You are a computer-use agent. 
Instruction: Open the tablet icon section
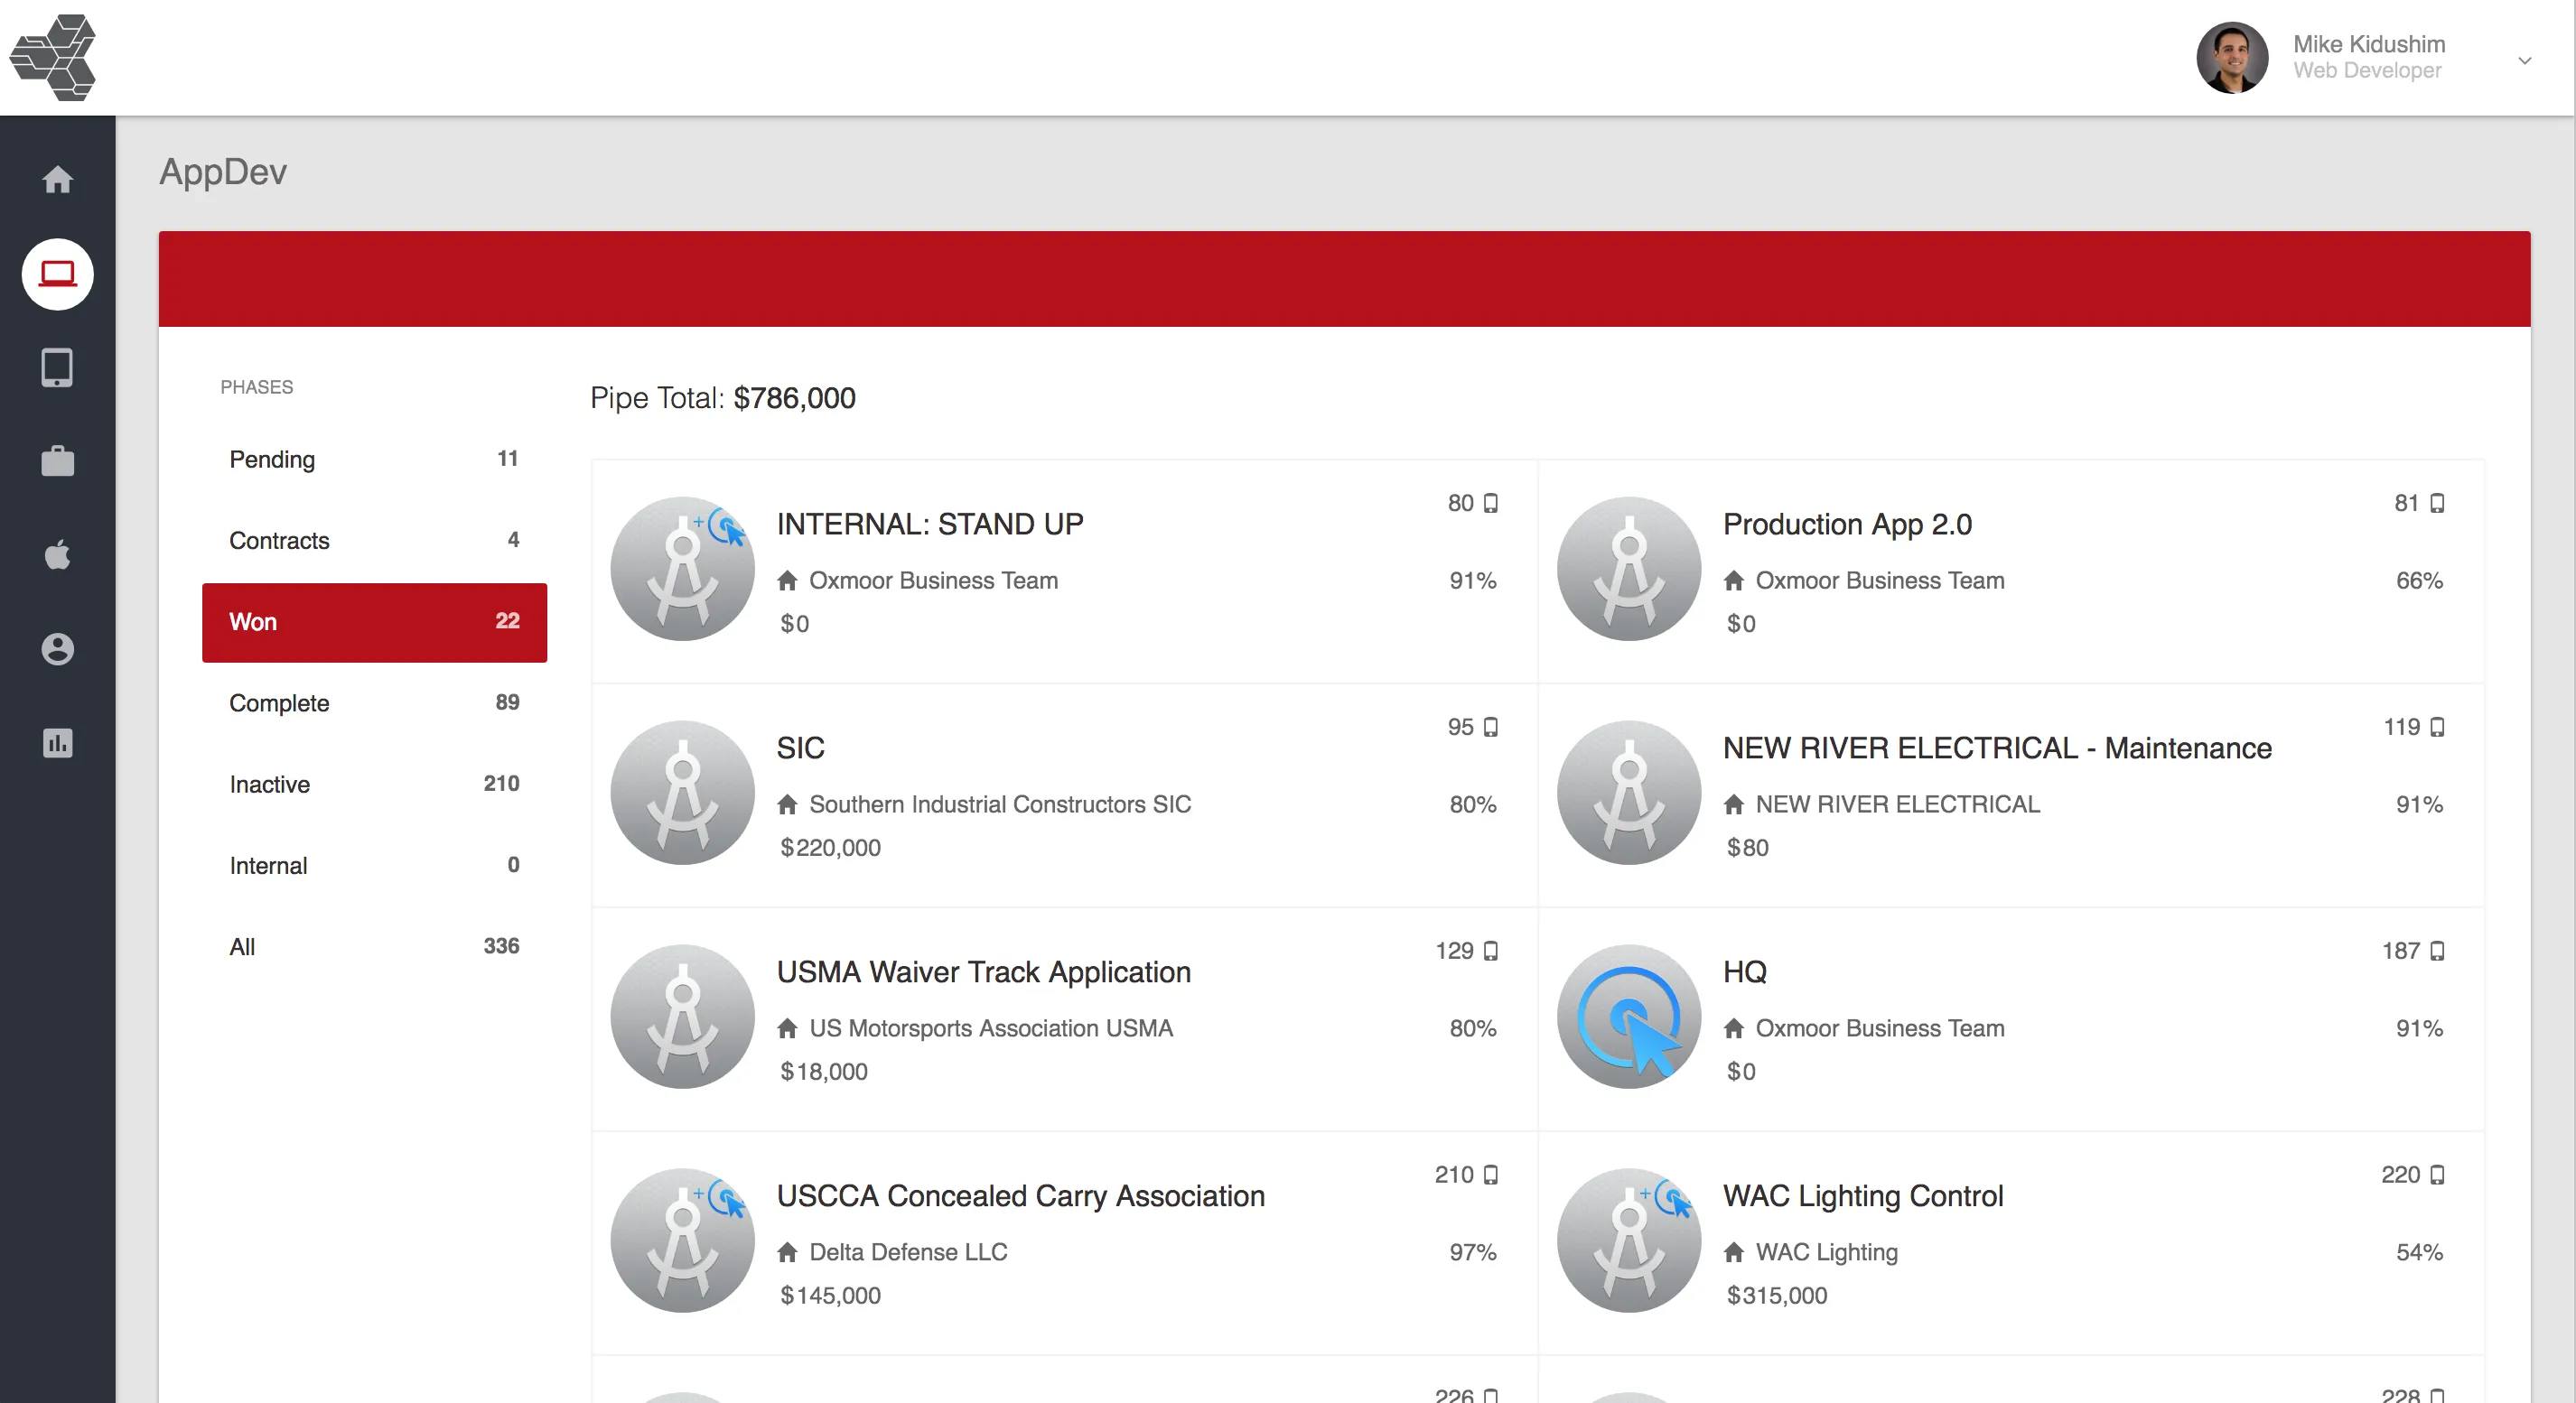pyautogui.click(x=57, y=367)
